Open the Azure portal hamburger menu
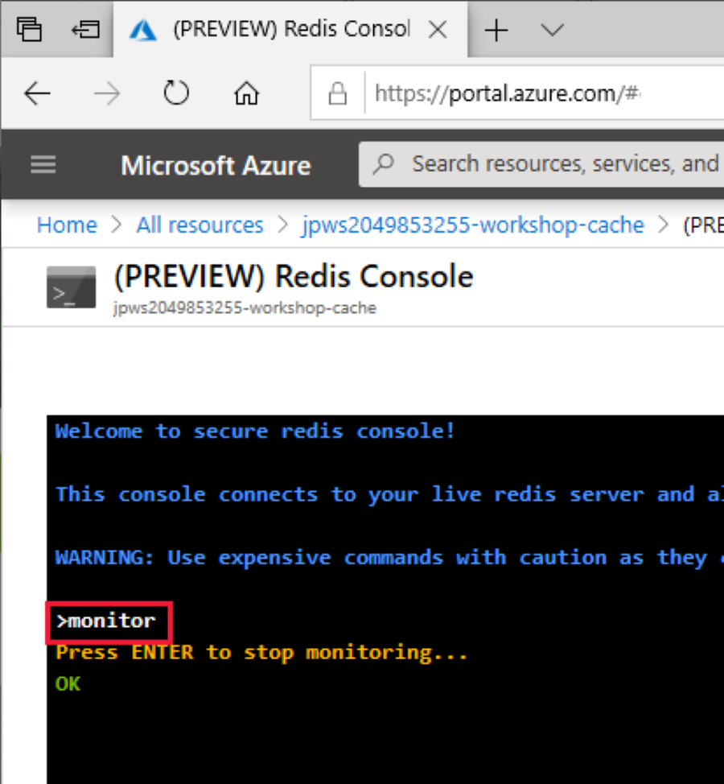 pyautogui.click(x=43, y=164)
